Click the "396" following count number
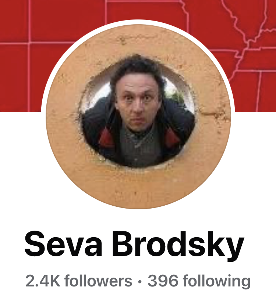276x296 pixels. pos(163,281)
